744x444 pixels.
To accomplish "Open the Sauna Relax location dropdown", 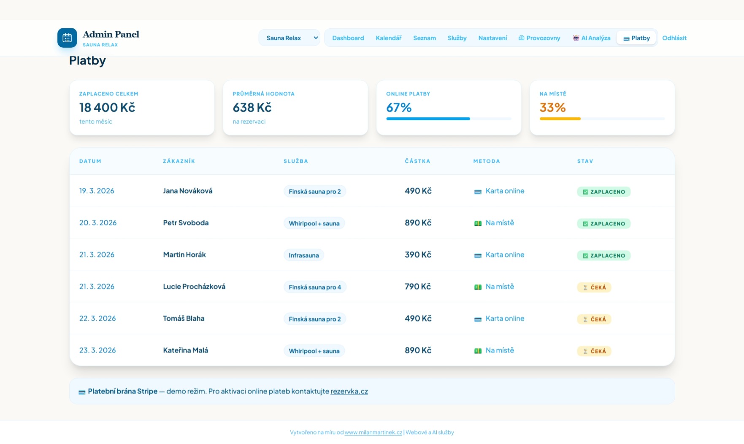I will pyautogui.click(x=289, y=38).
